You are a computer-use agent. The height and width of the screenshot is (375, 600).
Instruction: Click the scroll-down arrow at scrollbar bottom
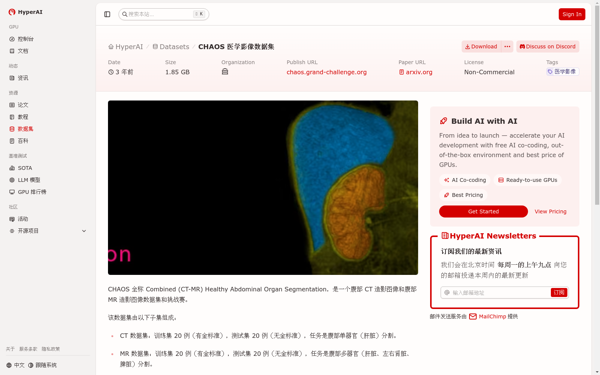pyautogui.click(x=597, y=372)
